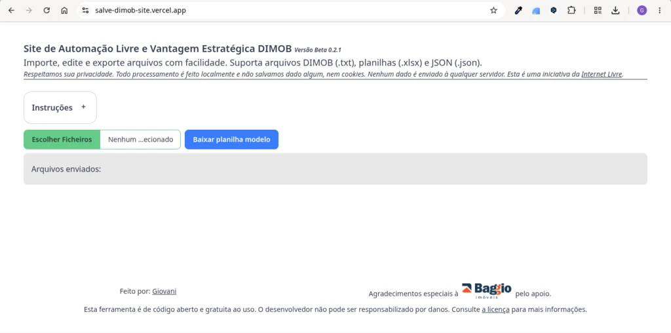This screenshot has height=333, width=671.
Task: Click the 'Arquivos enviados:' label
Action: (66, 169)
